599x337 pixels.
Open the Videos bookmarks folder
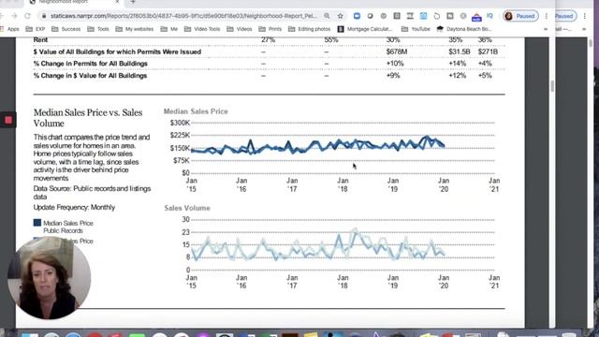pyautogui.click(x=240, y=29)
